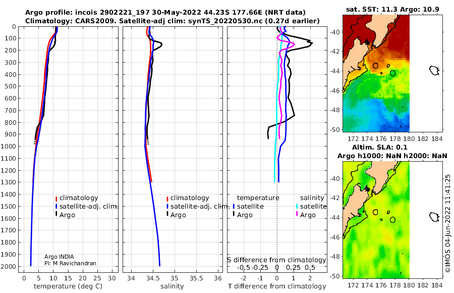Click the 'sat. SST: 11.3 Argo: 10.9' heading
The width and height of the screenshot is (454, 293).
point(392,9)
